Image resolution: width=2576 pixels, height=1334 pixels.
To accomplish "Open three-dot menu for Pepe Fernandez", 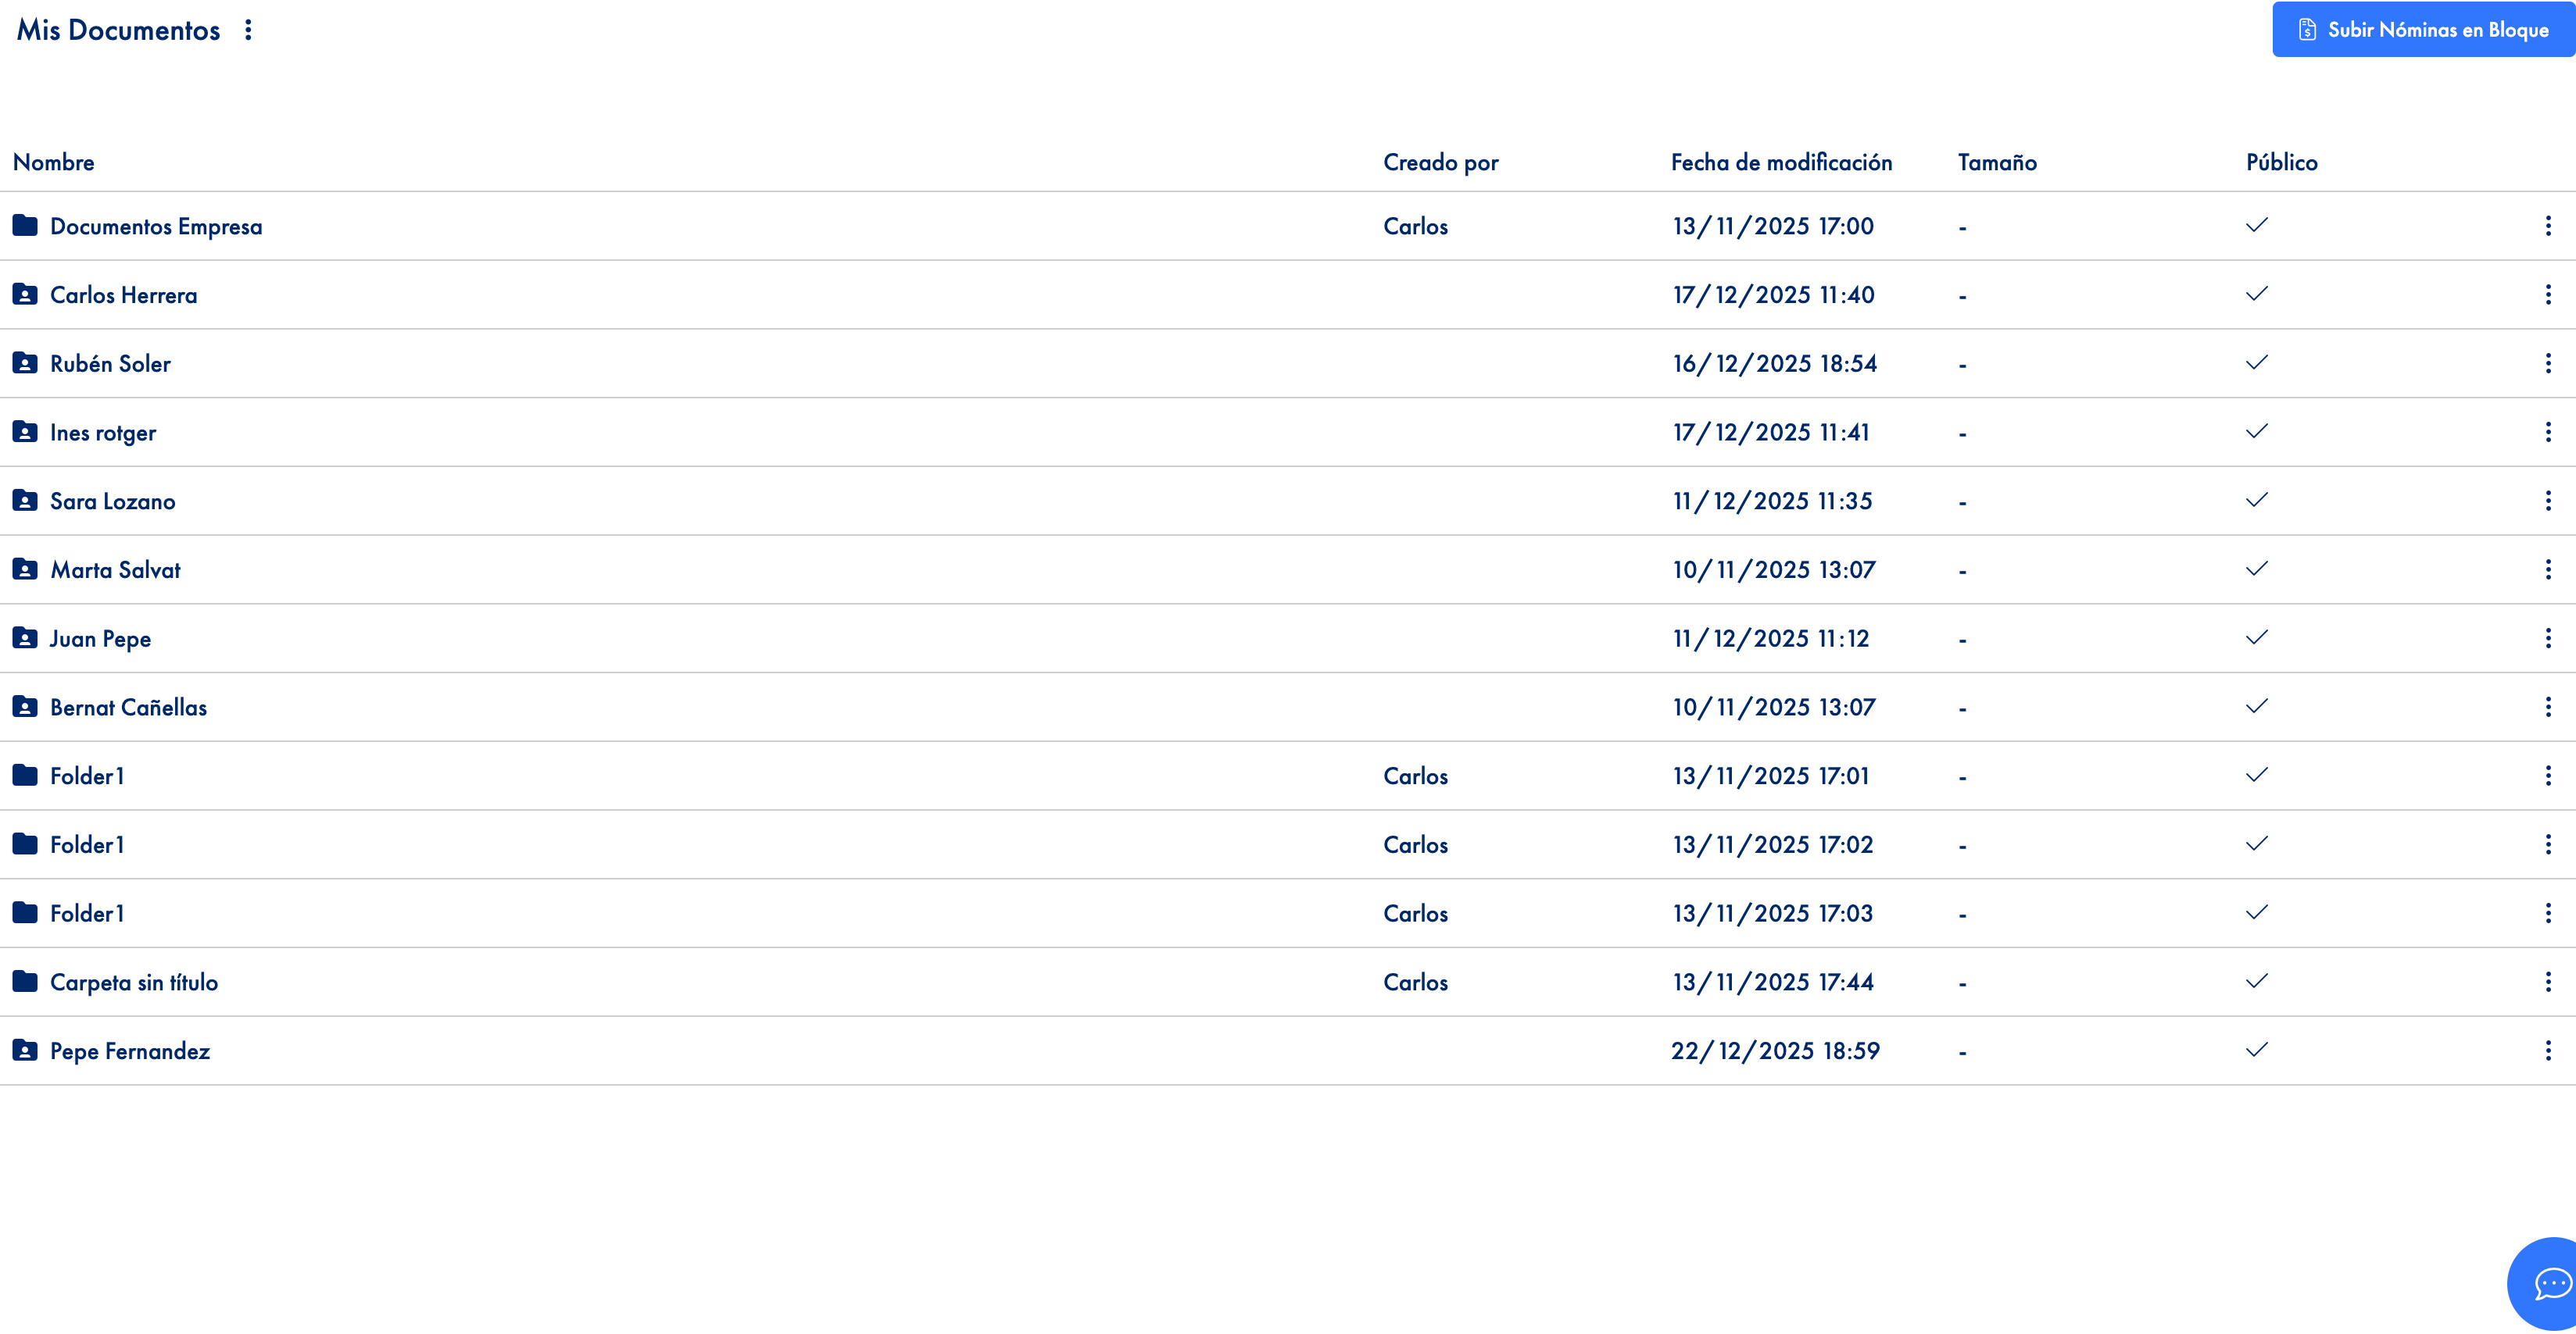I will click(x=2547, y=1050).
